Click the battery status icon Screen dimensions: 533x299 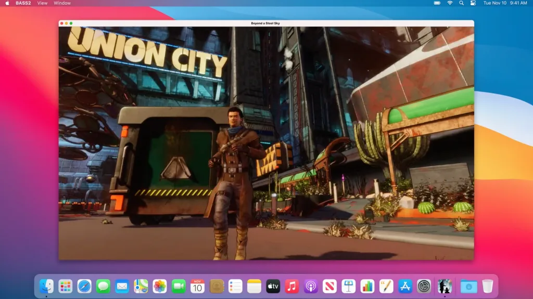pyautogui.click(x=437, y=3)
